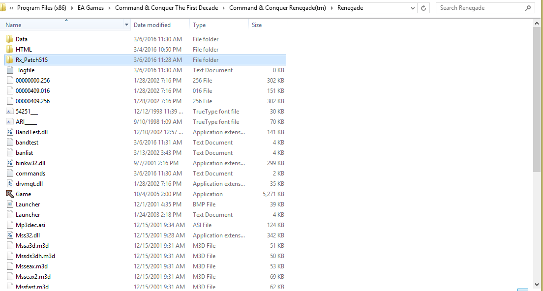543x291 pixels.
Task: Select the BandTest.dll file icon
Action: point(10,132)
